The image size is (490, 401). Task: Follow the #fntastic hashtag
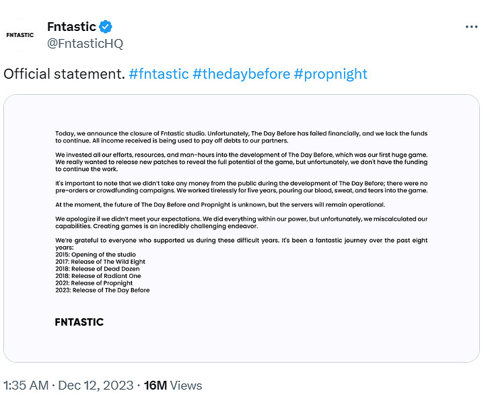(158, 74)
